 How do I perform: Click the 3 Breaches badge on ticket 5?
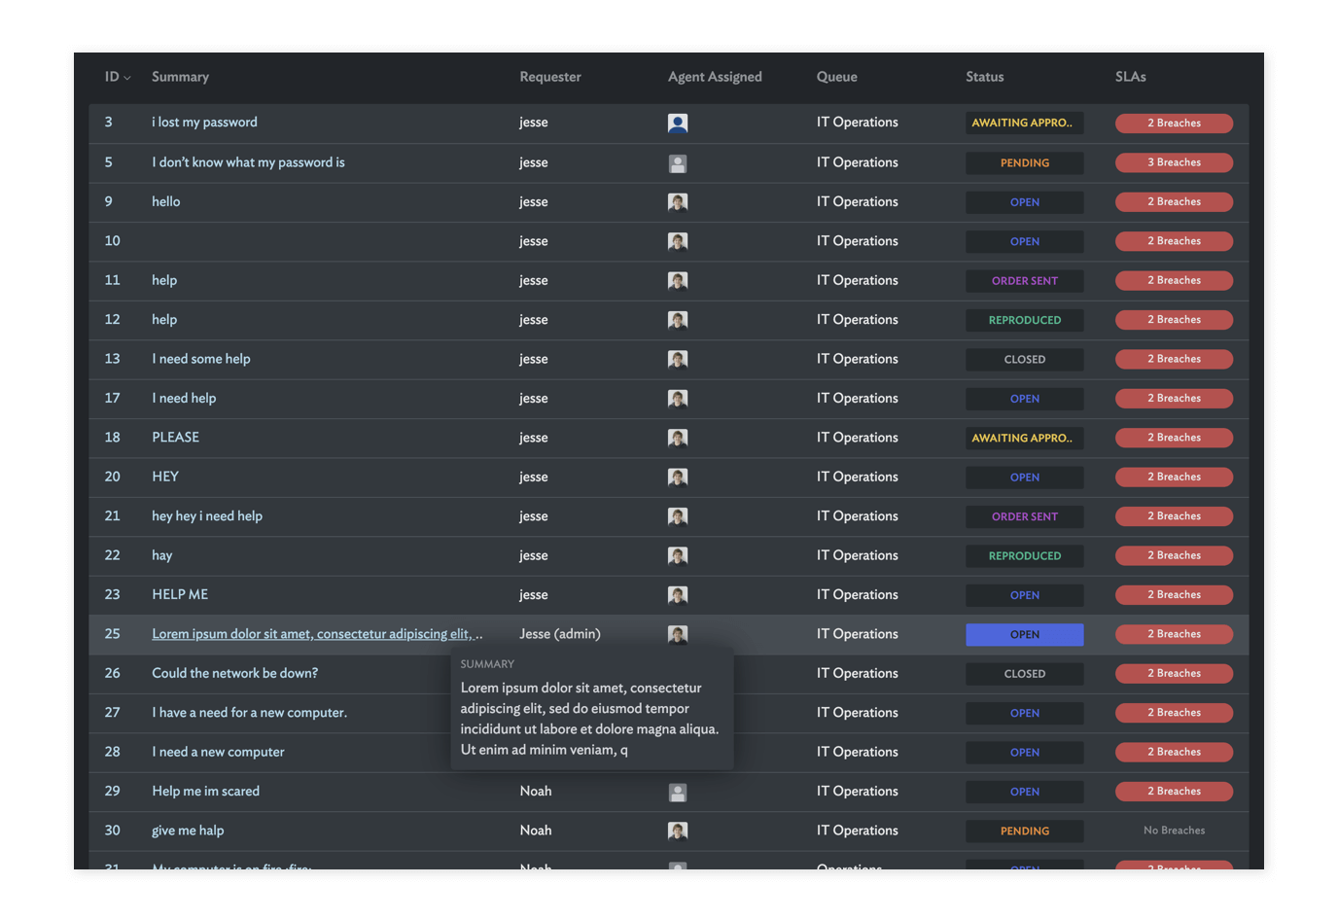click(1174, 162)
